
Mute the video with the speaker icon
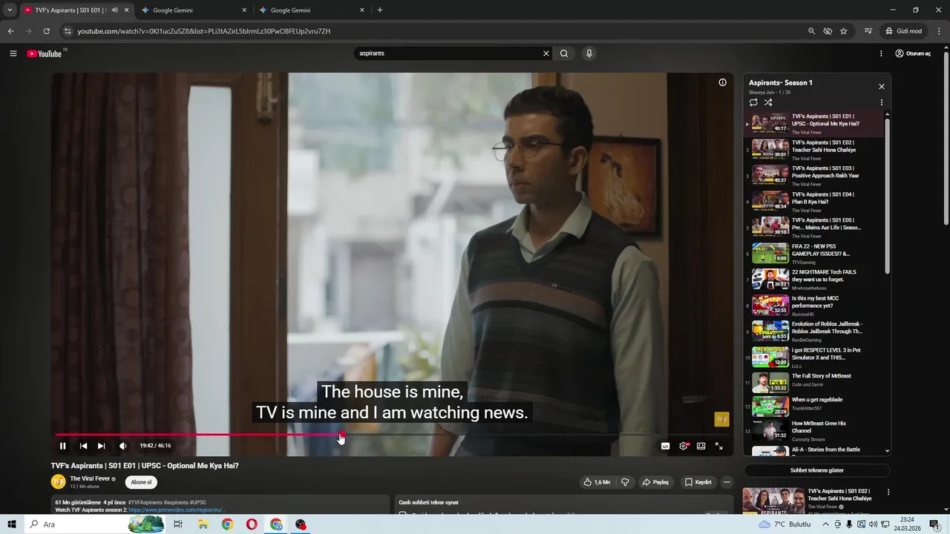point(123,446)
